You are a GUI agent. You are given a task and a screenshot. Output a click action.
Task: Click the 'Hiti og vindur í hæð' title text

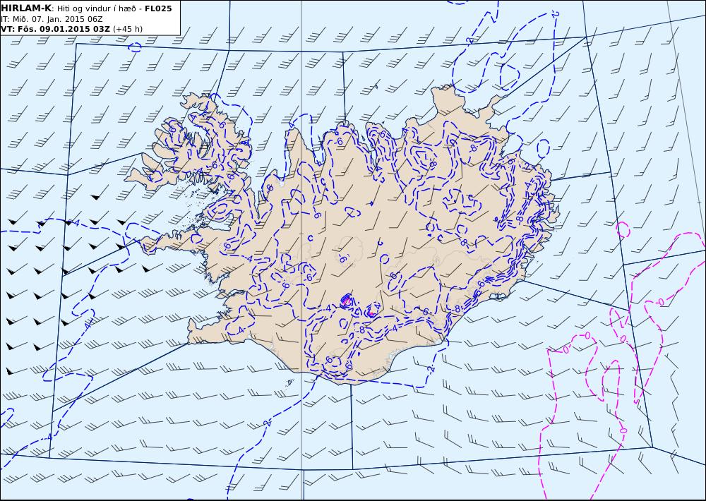96,9
